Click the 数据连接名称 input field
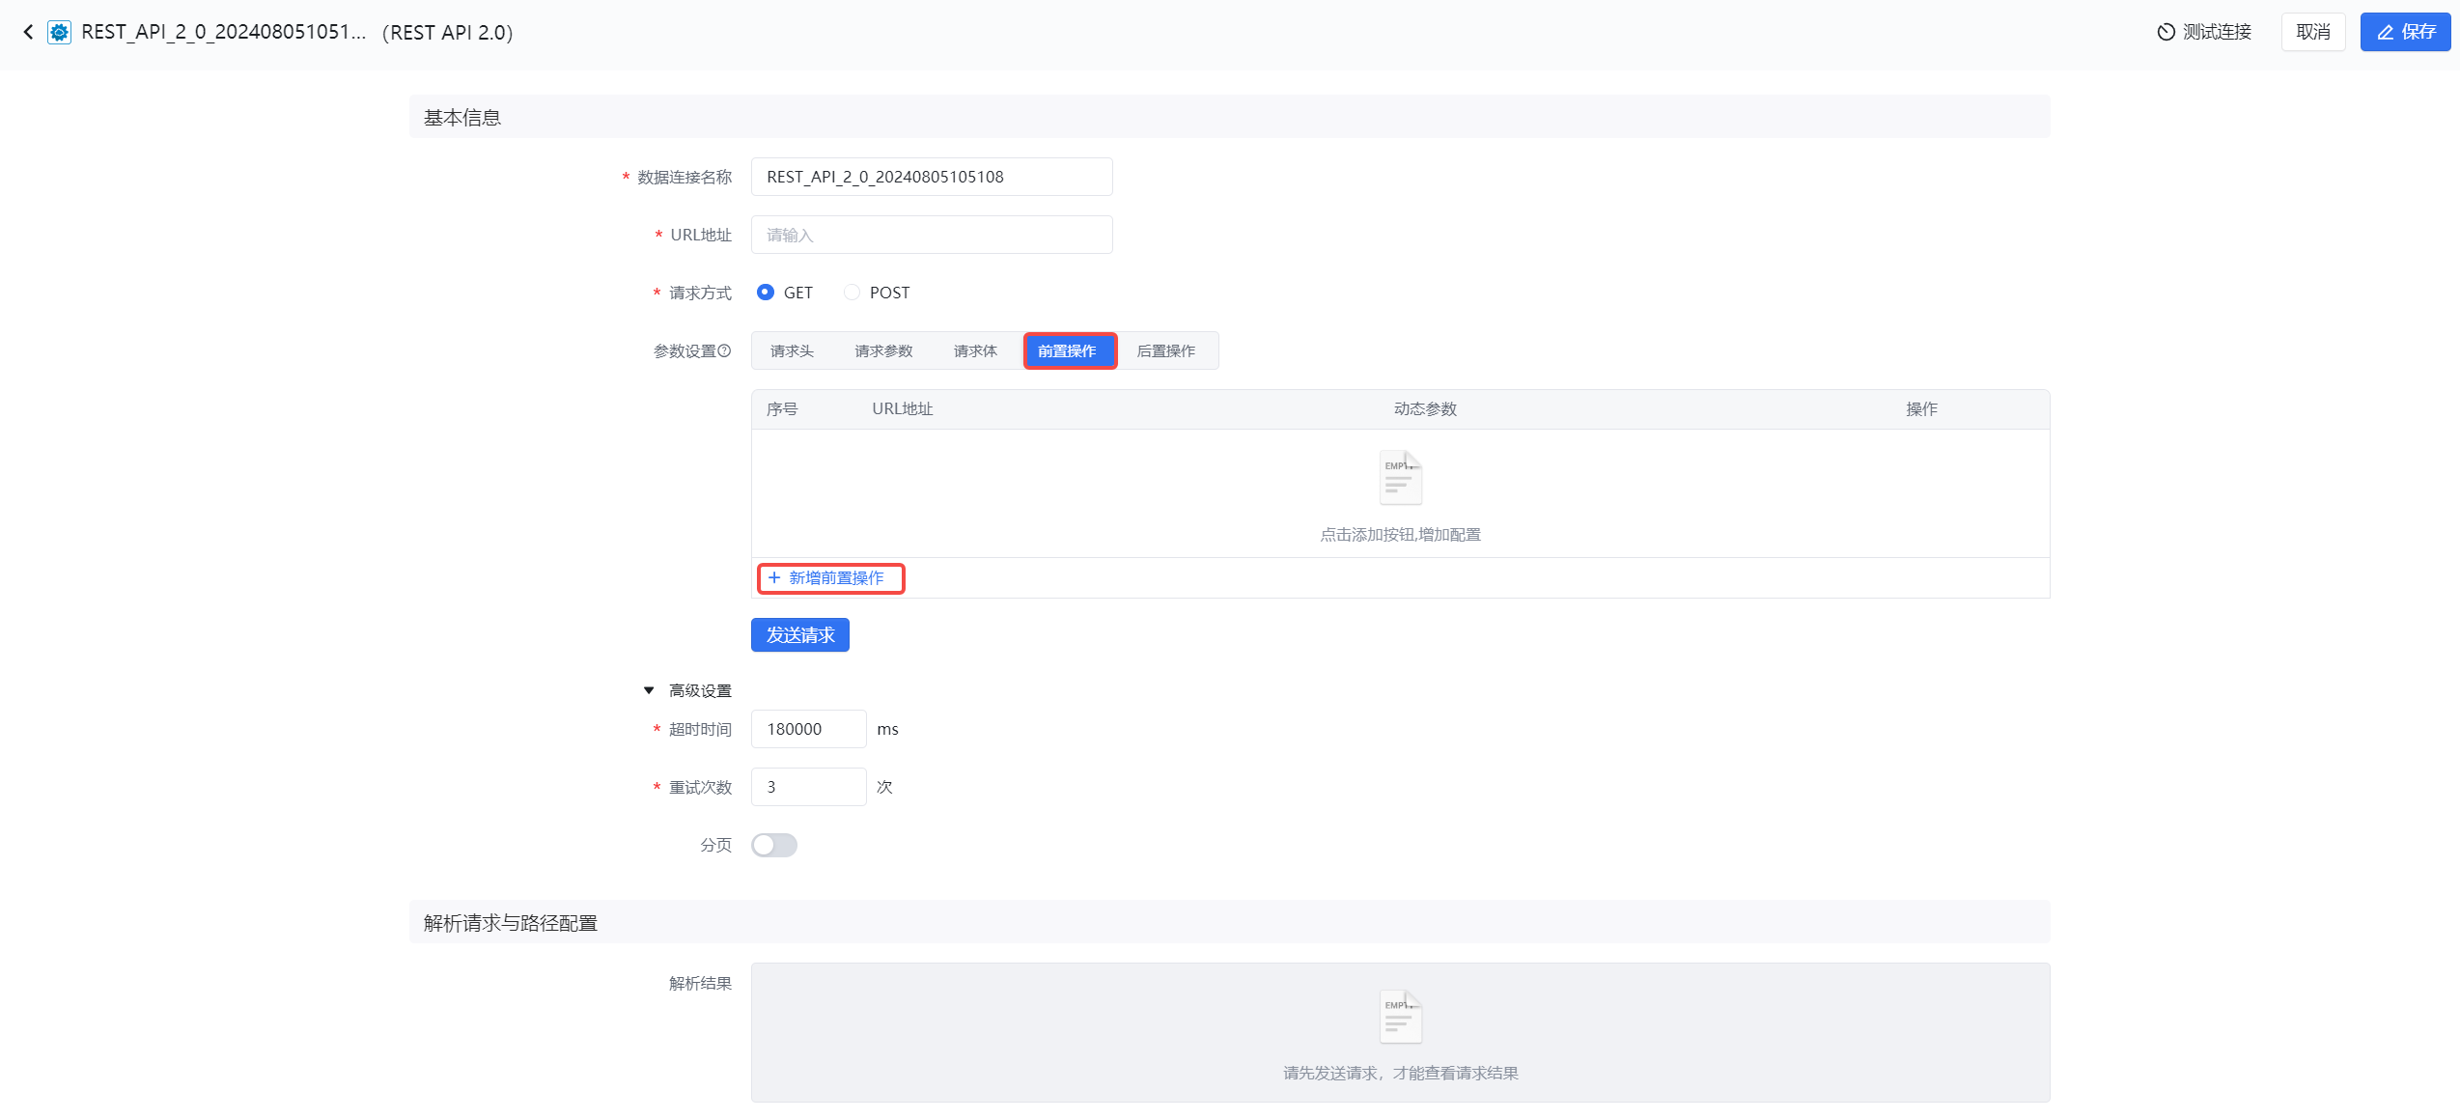The image size is (2460, 1119). coord(932,177)
